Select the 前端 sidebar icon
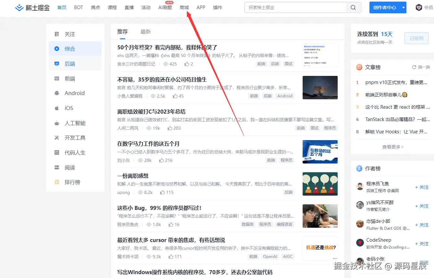 (57, 79)
